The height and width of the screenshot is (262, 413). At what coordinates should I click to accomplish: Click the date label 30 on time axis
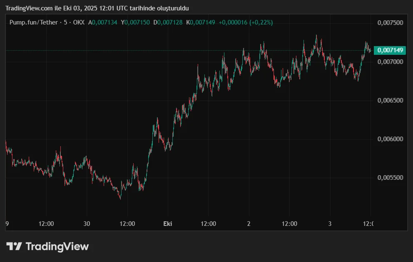[x=87, y=224]
